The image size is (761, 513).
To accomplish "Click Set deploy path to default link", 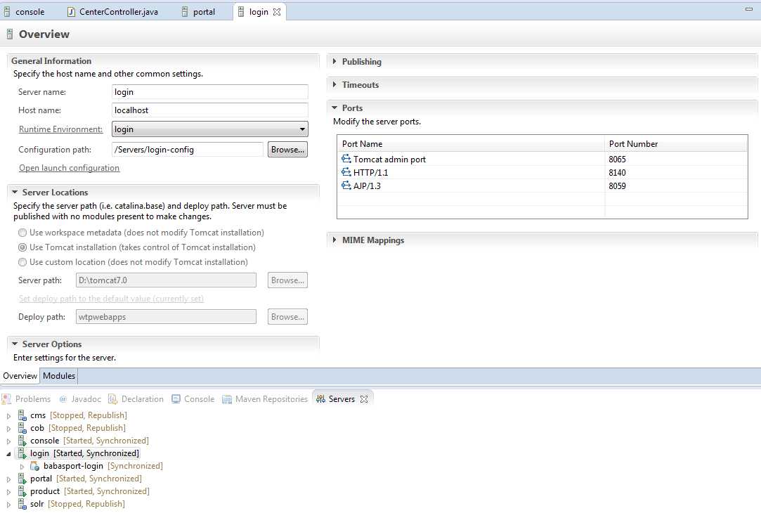I will point(111,299).
